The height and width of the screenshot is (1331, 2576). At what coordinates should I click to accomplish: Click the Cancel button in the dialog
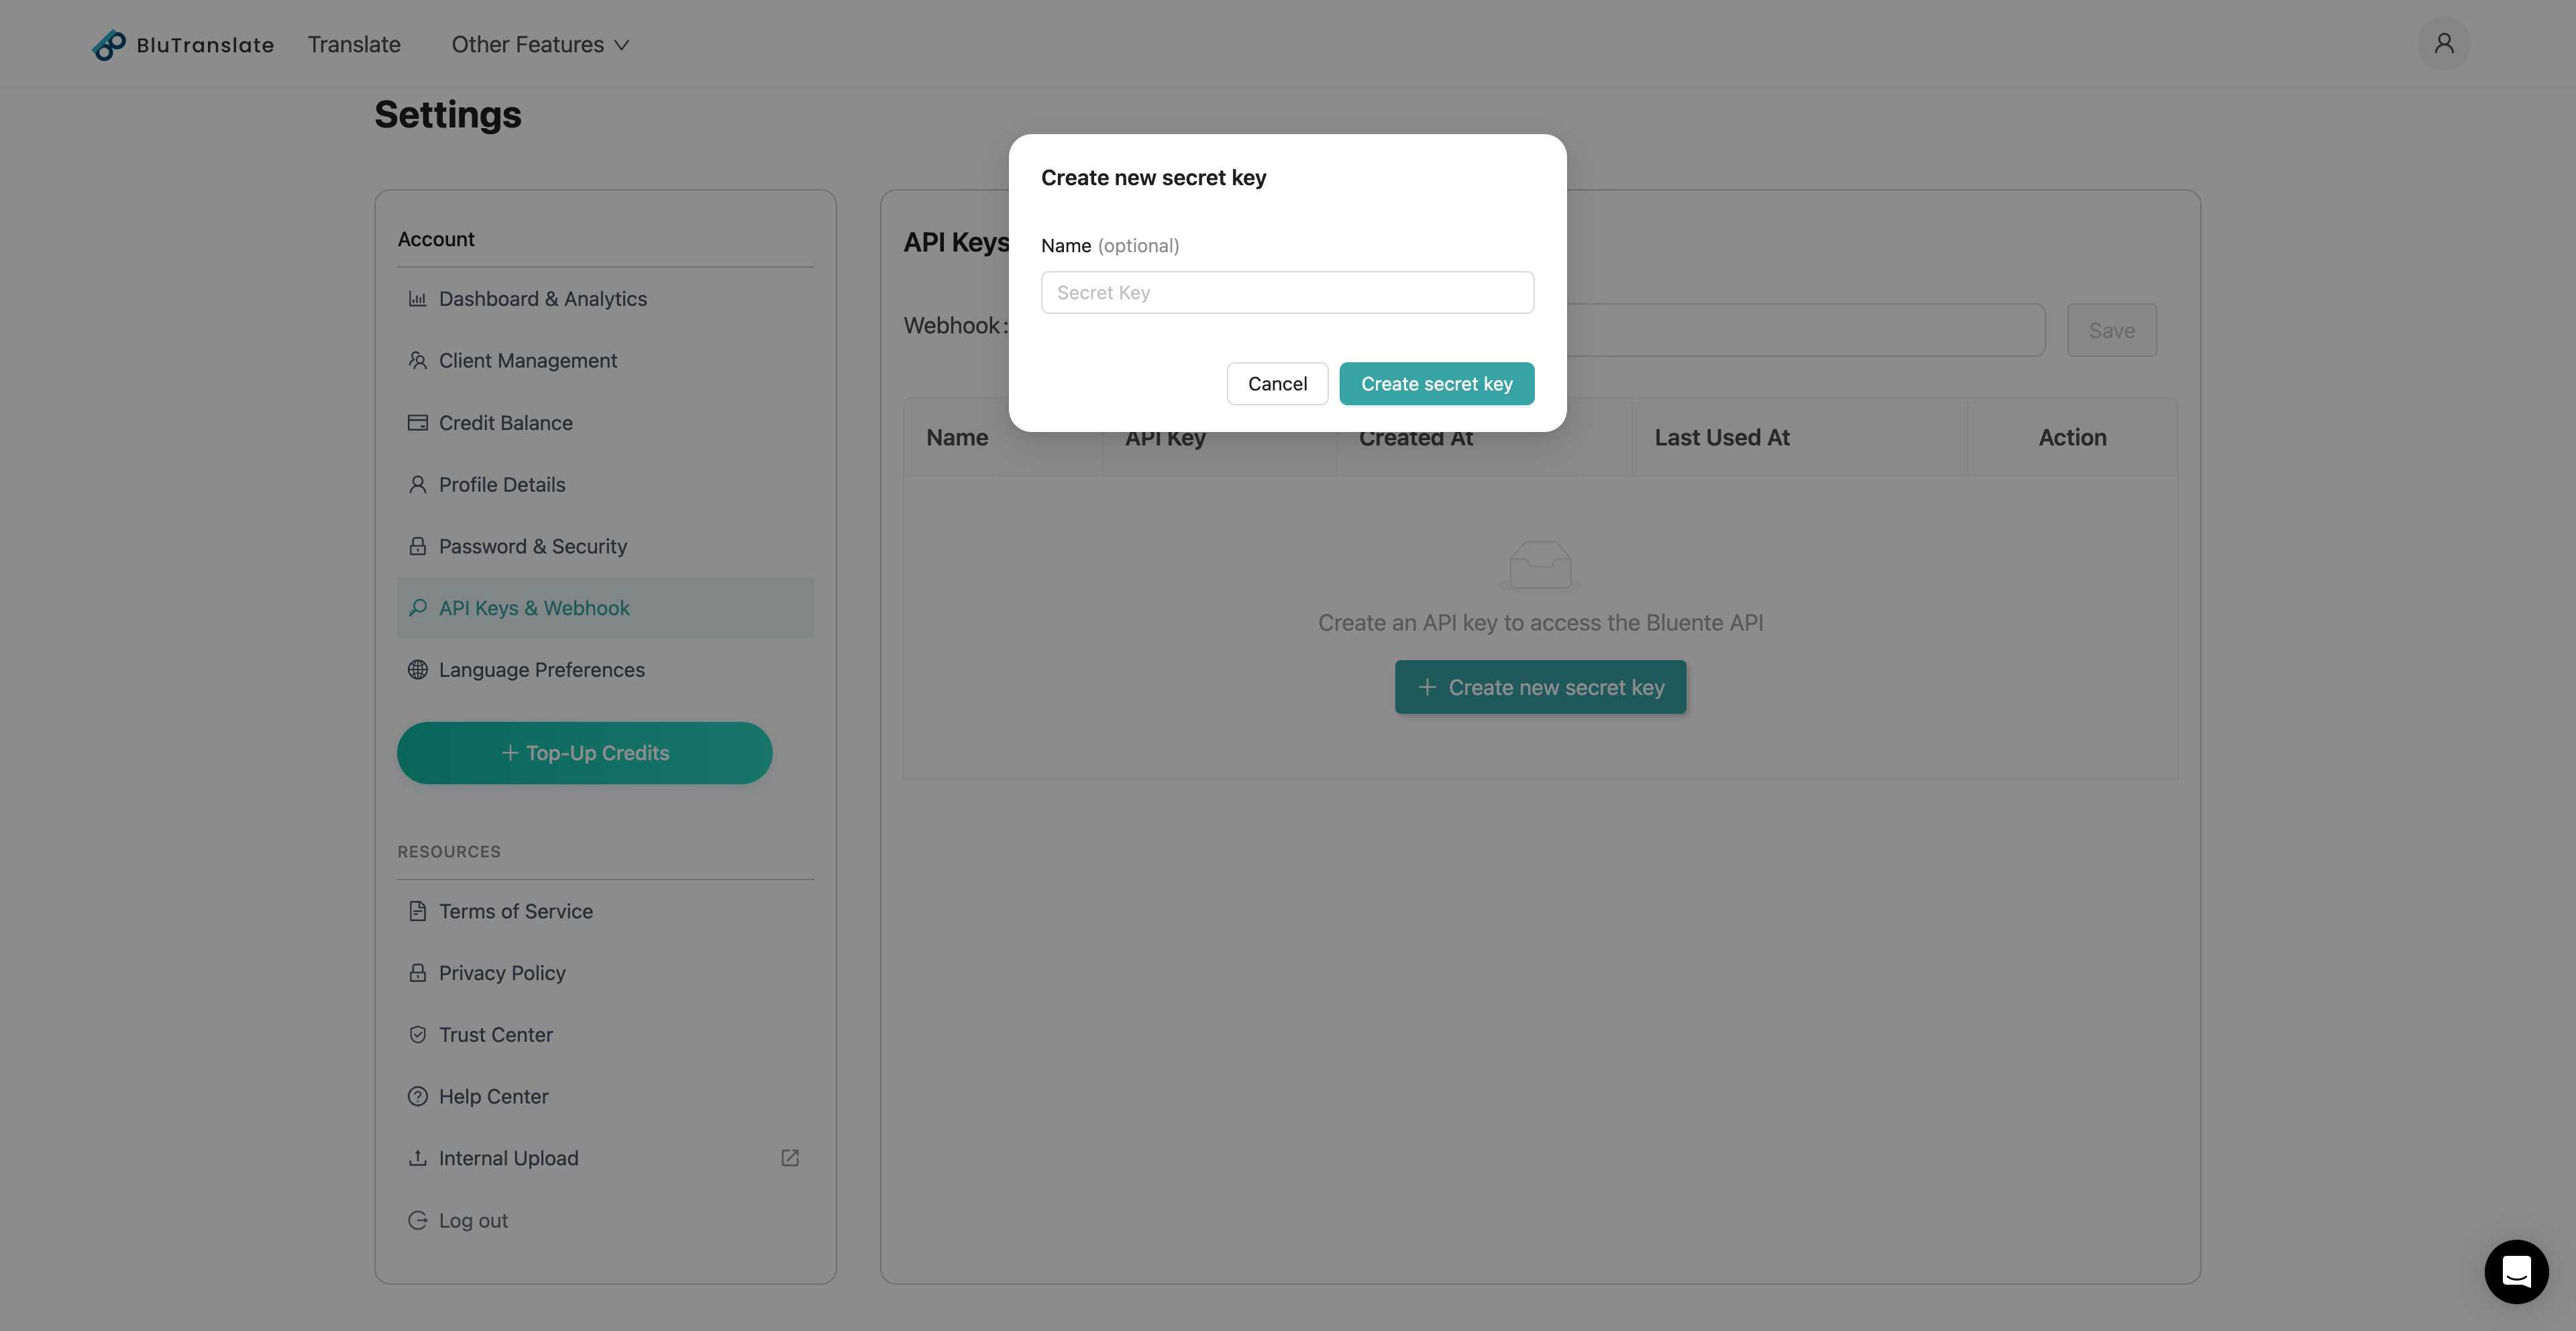(1277, 383)
